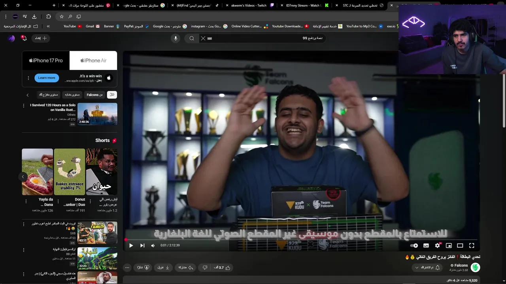Open the Gmail bookmark

(93, 26)
